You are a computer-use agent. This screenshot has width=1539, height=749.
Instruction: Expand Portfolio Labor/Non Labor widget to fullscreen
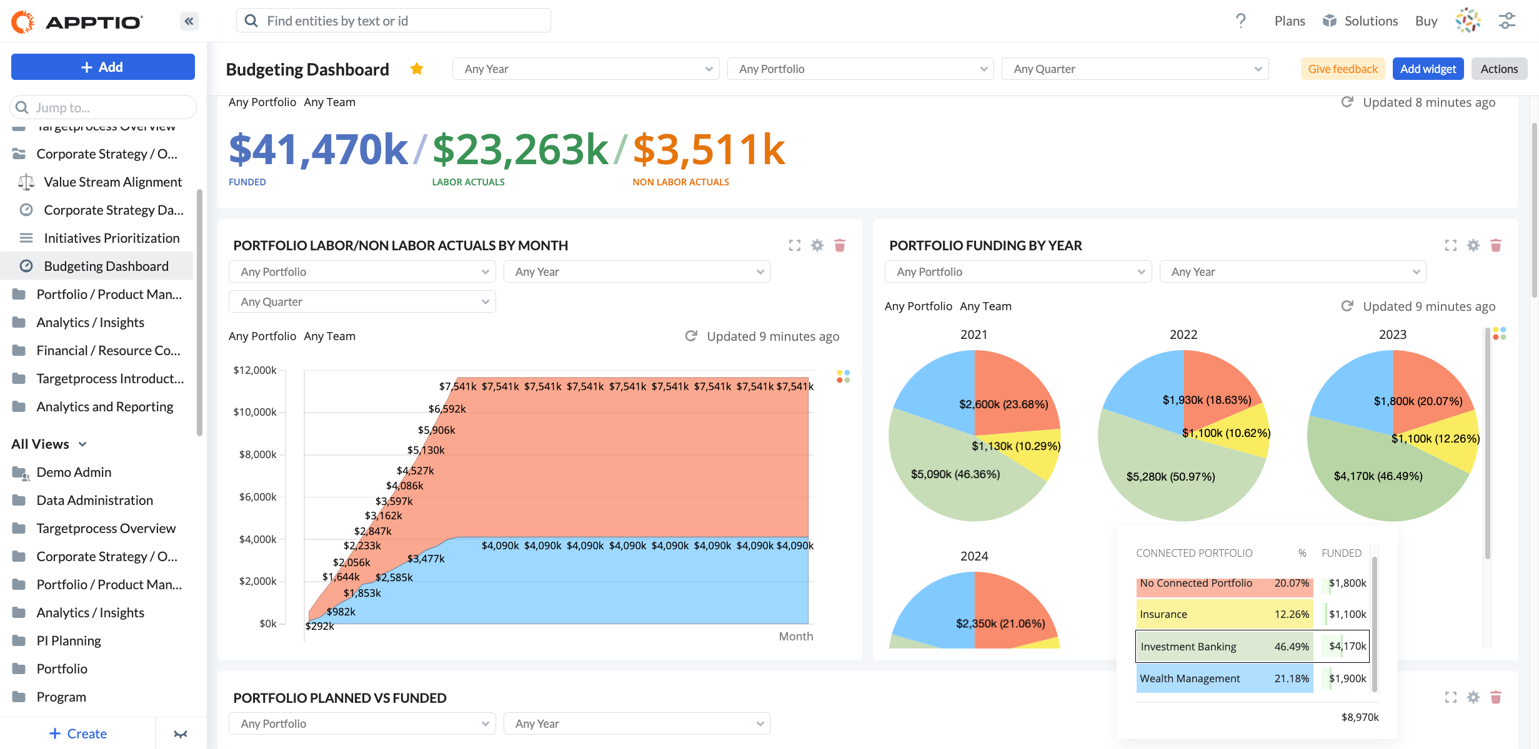[794, 245]
